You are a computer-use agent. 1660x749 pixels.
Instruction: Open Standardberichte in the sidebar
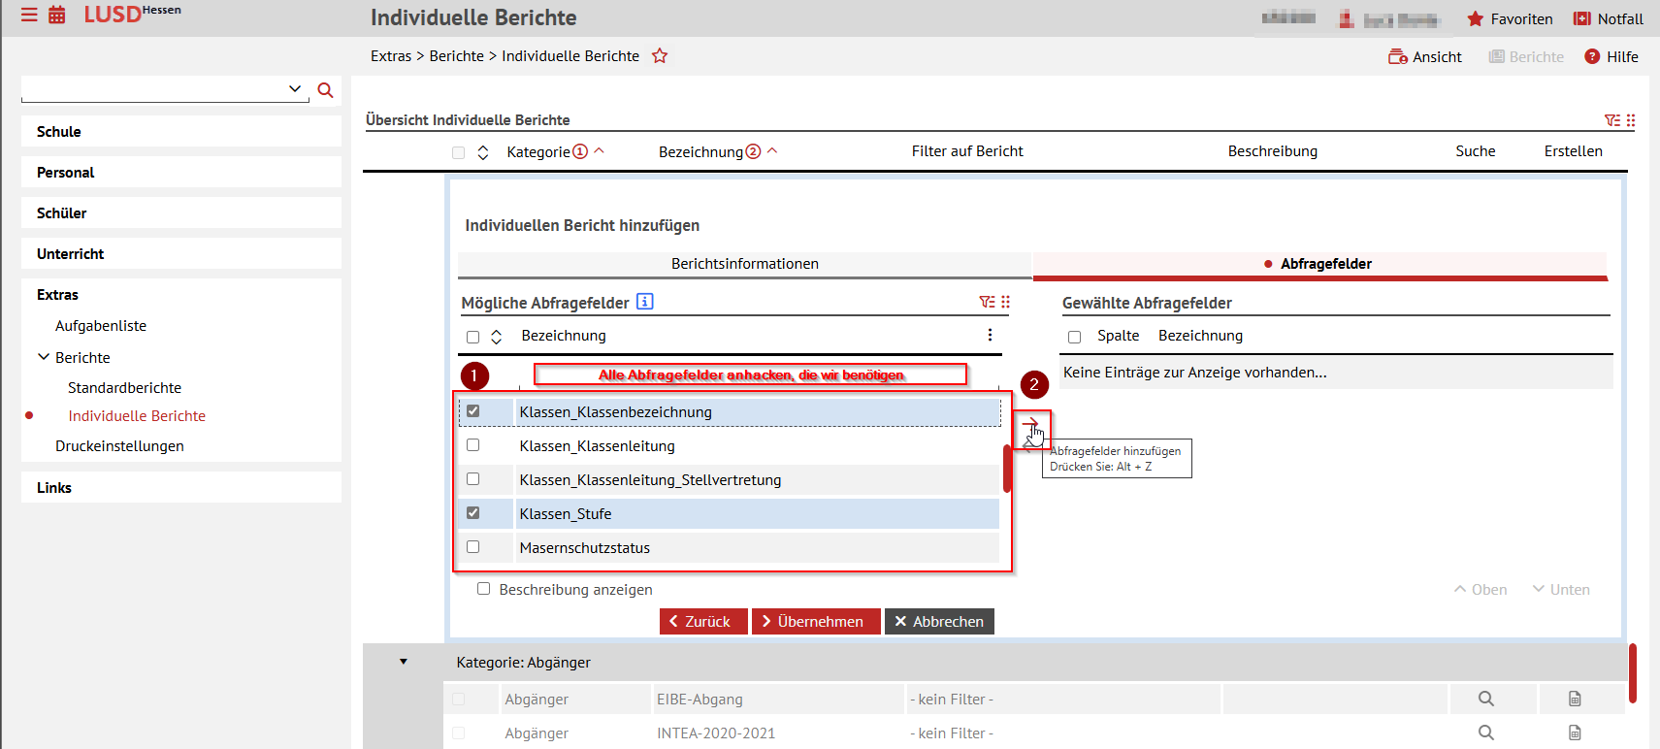[124, 388]
